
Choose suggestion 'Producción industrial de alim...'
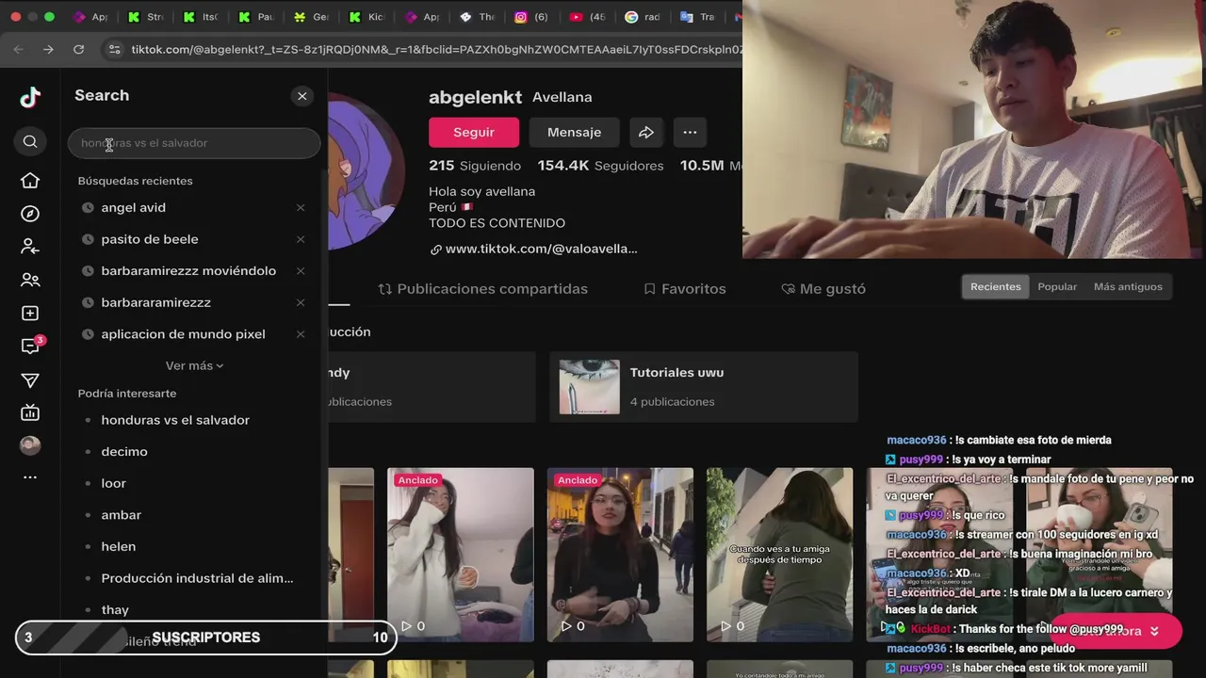(197, 578)
